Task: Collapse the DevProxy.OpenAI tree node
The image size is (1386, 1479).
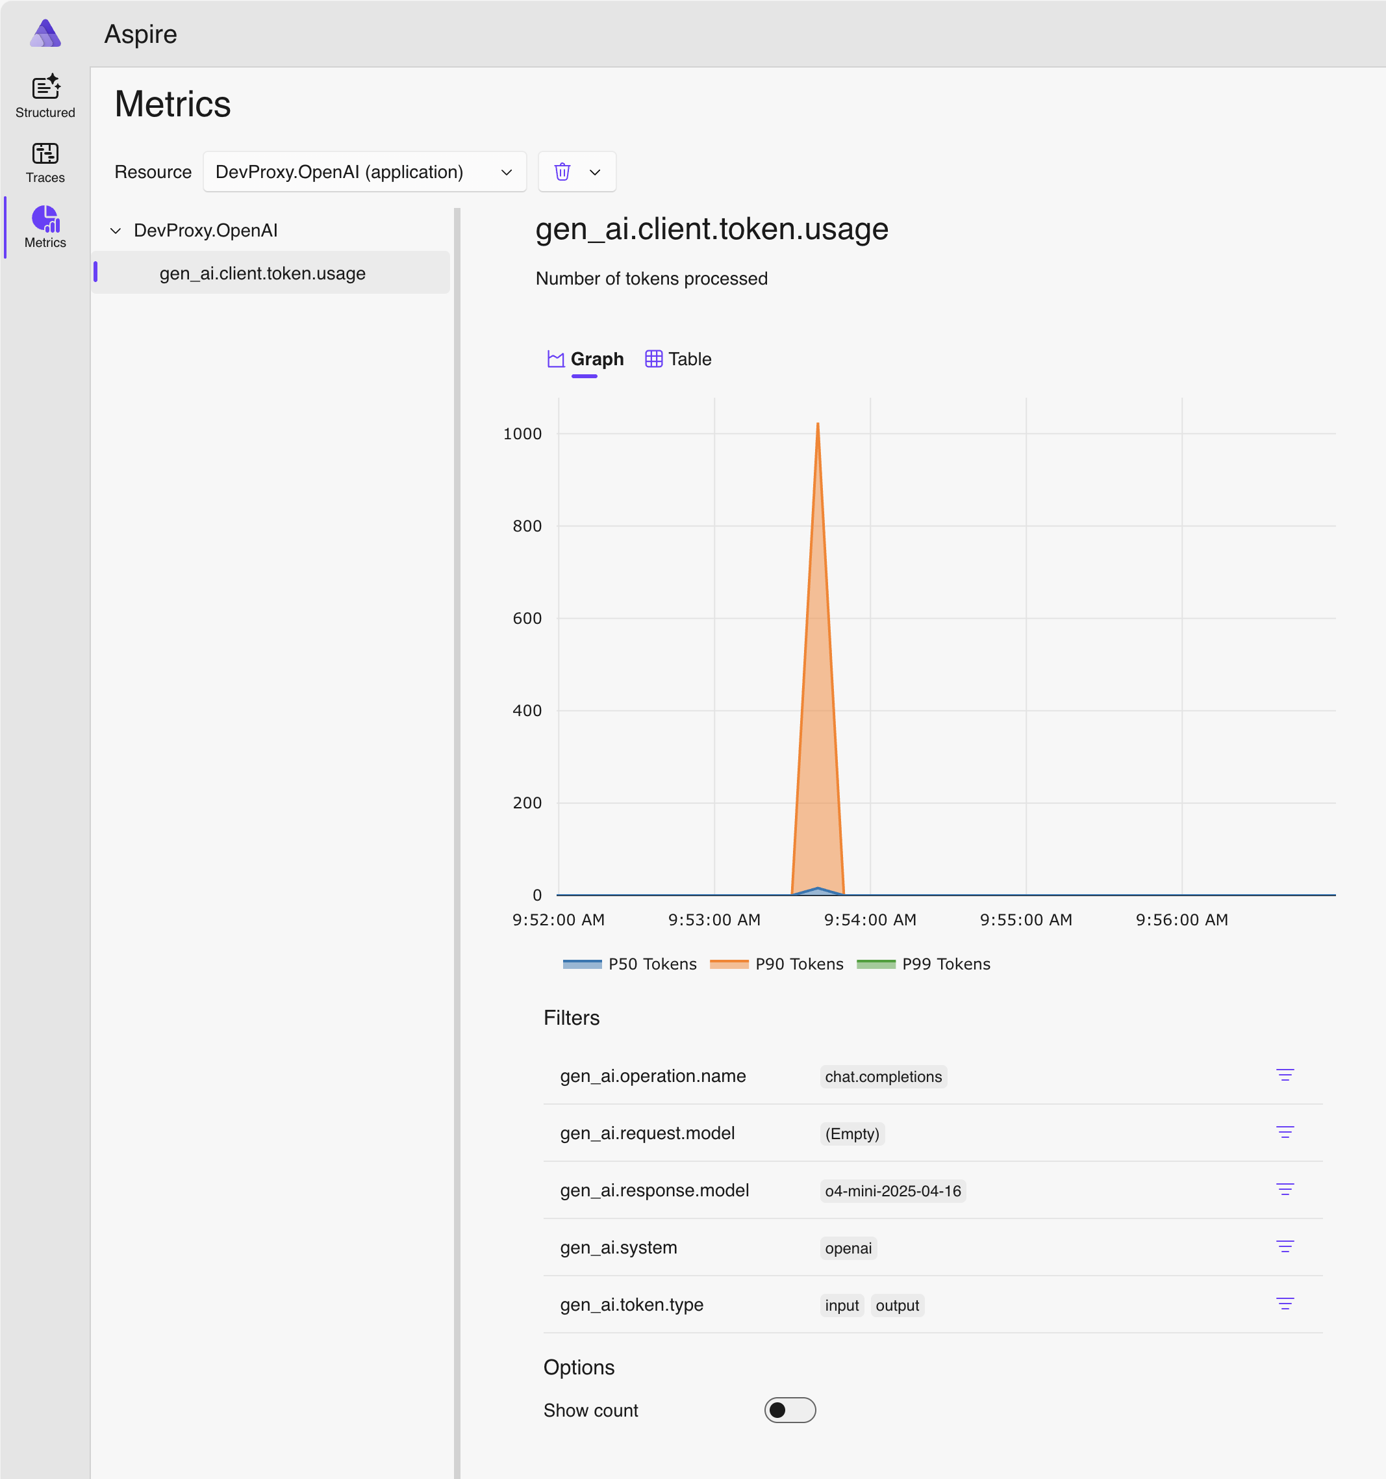Action: click(x=115, y=231)
